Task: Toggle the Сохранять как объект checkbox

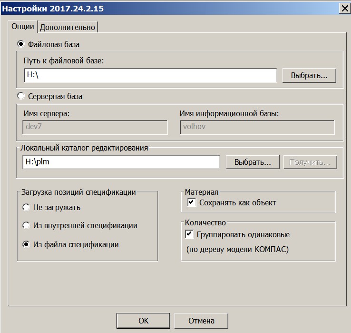Action: (191, 202)
